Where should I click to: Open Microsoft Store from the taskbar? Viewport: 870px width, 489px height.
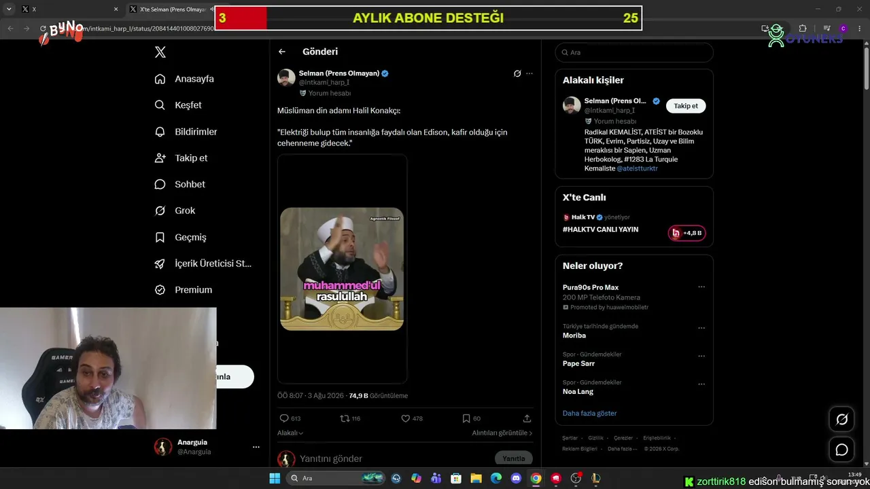456,478
